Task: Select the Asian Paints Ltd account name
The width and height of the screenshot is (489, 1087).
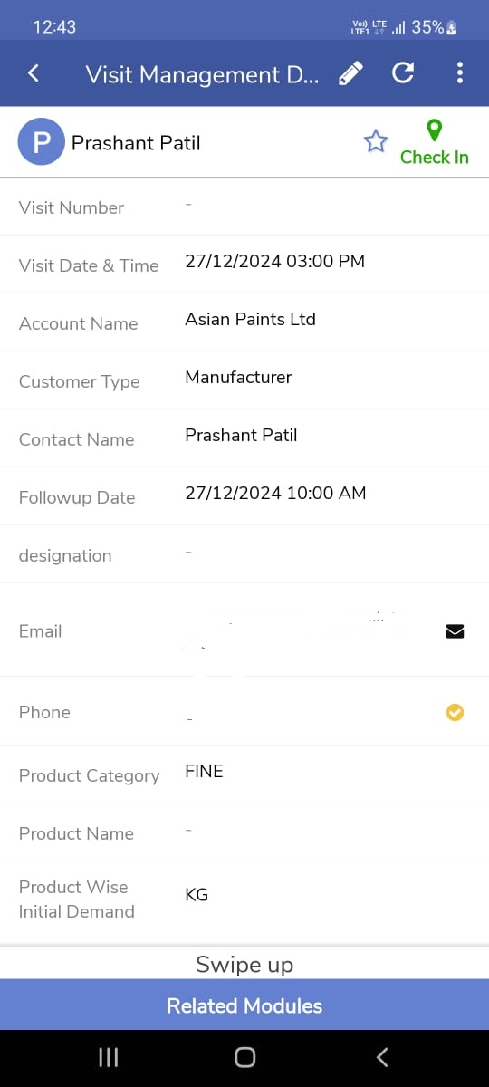Action: [x=250, y=319]
